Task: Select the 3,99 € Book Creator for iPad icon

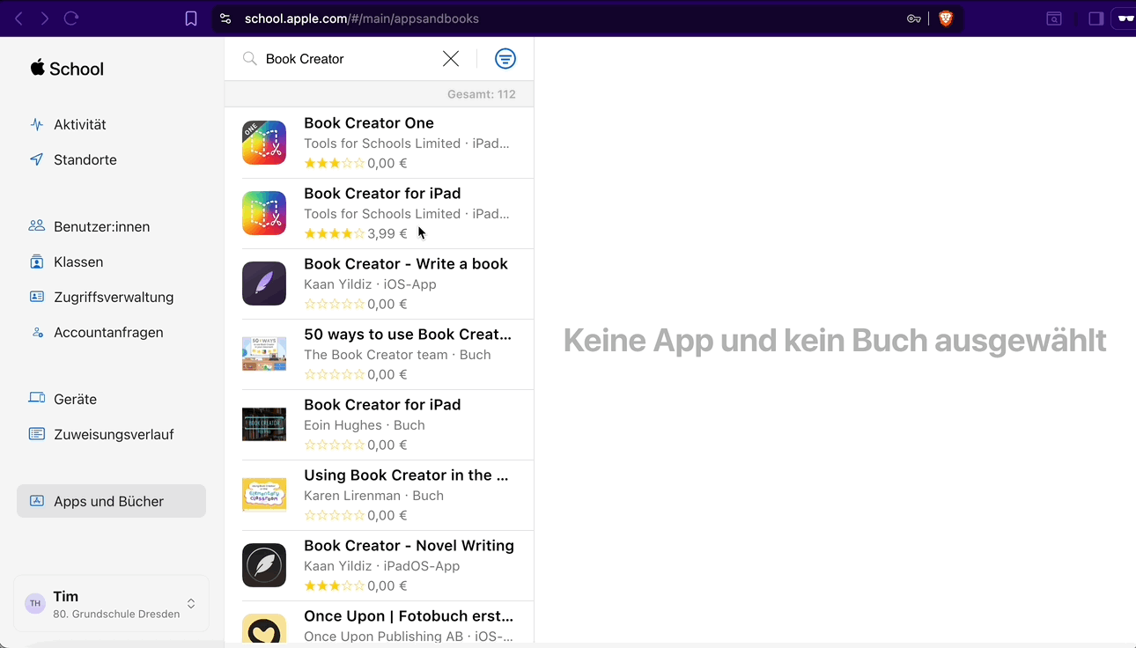Action: (264, 213)
